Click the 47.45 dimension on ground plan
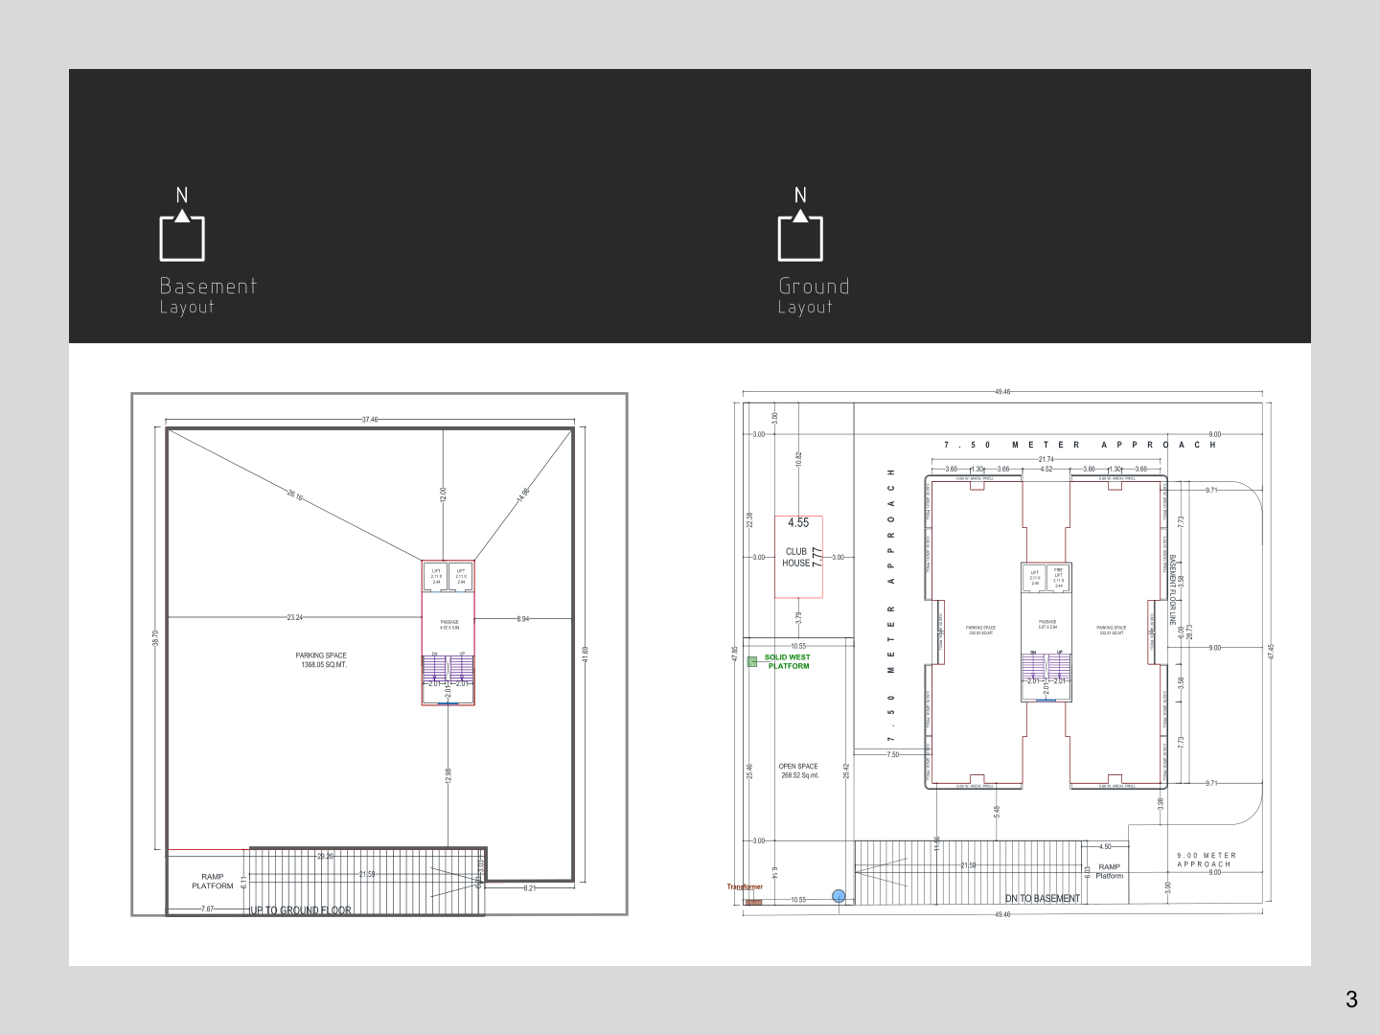1380x1035 pixels. tap(1272, 651)
